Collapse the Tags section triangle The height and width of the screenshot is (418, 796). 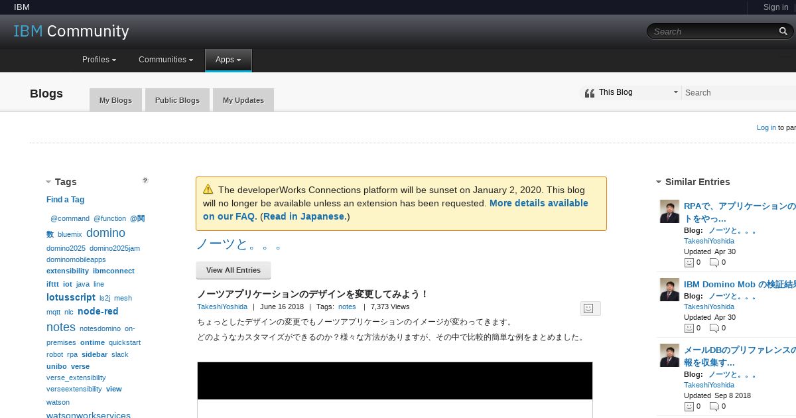[x=48, y=182]
